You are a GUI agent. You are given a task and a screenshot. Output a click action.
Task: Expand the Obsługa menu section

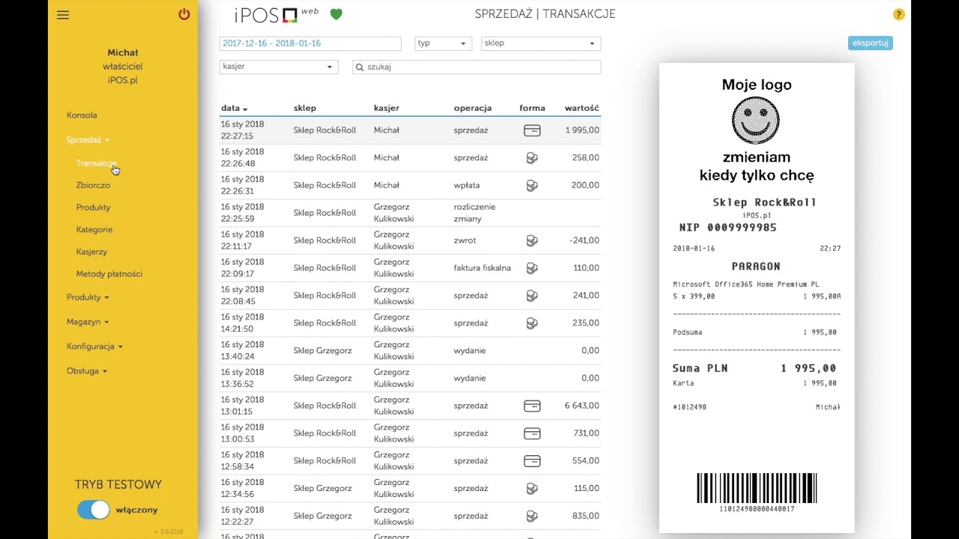(87, 371)
